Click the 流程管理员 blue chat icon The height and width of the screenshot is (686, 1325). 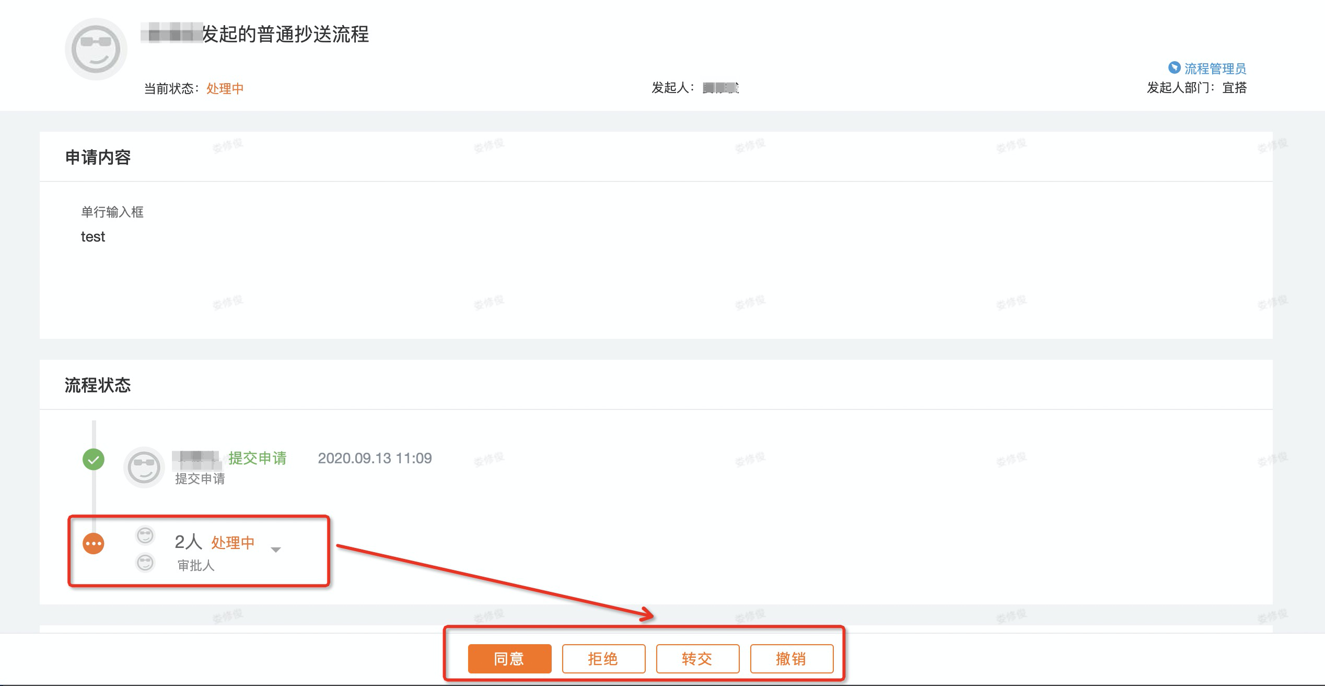[x=1174, y=67]
